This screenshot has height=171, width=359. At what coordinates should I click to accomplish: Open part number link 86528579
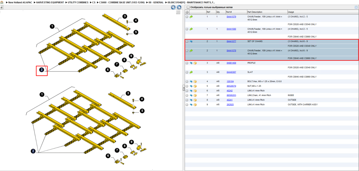(x=231, y=86)
